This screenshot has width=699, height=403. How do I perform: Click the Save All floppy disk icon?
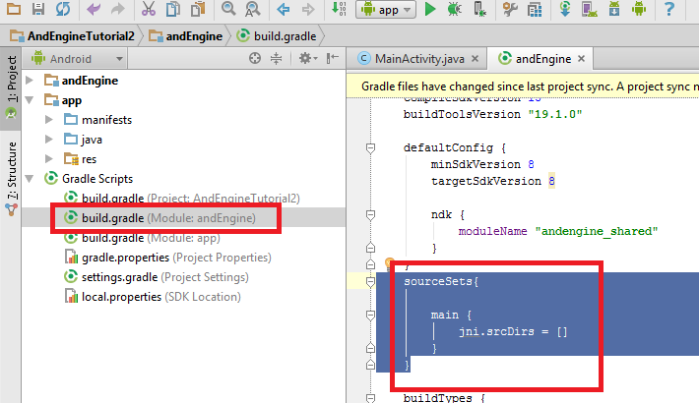coord(37,10)
